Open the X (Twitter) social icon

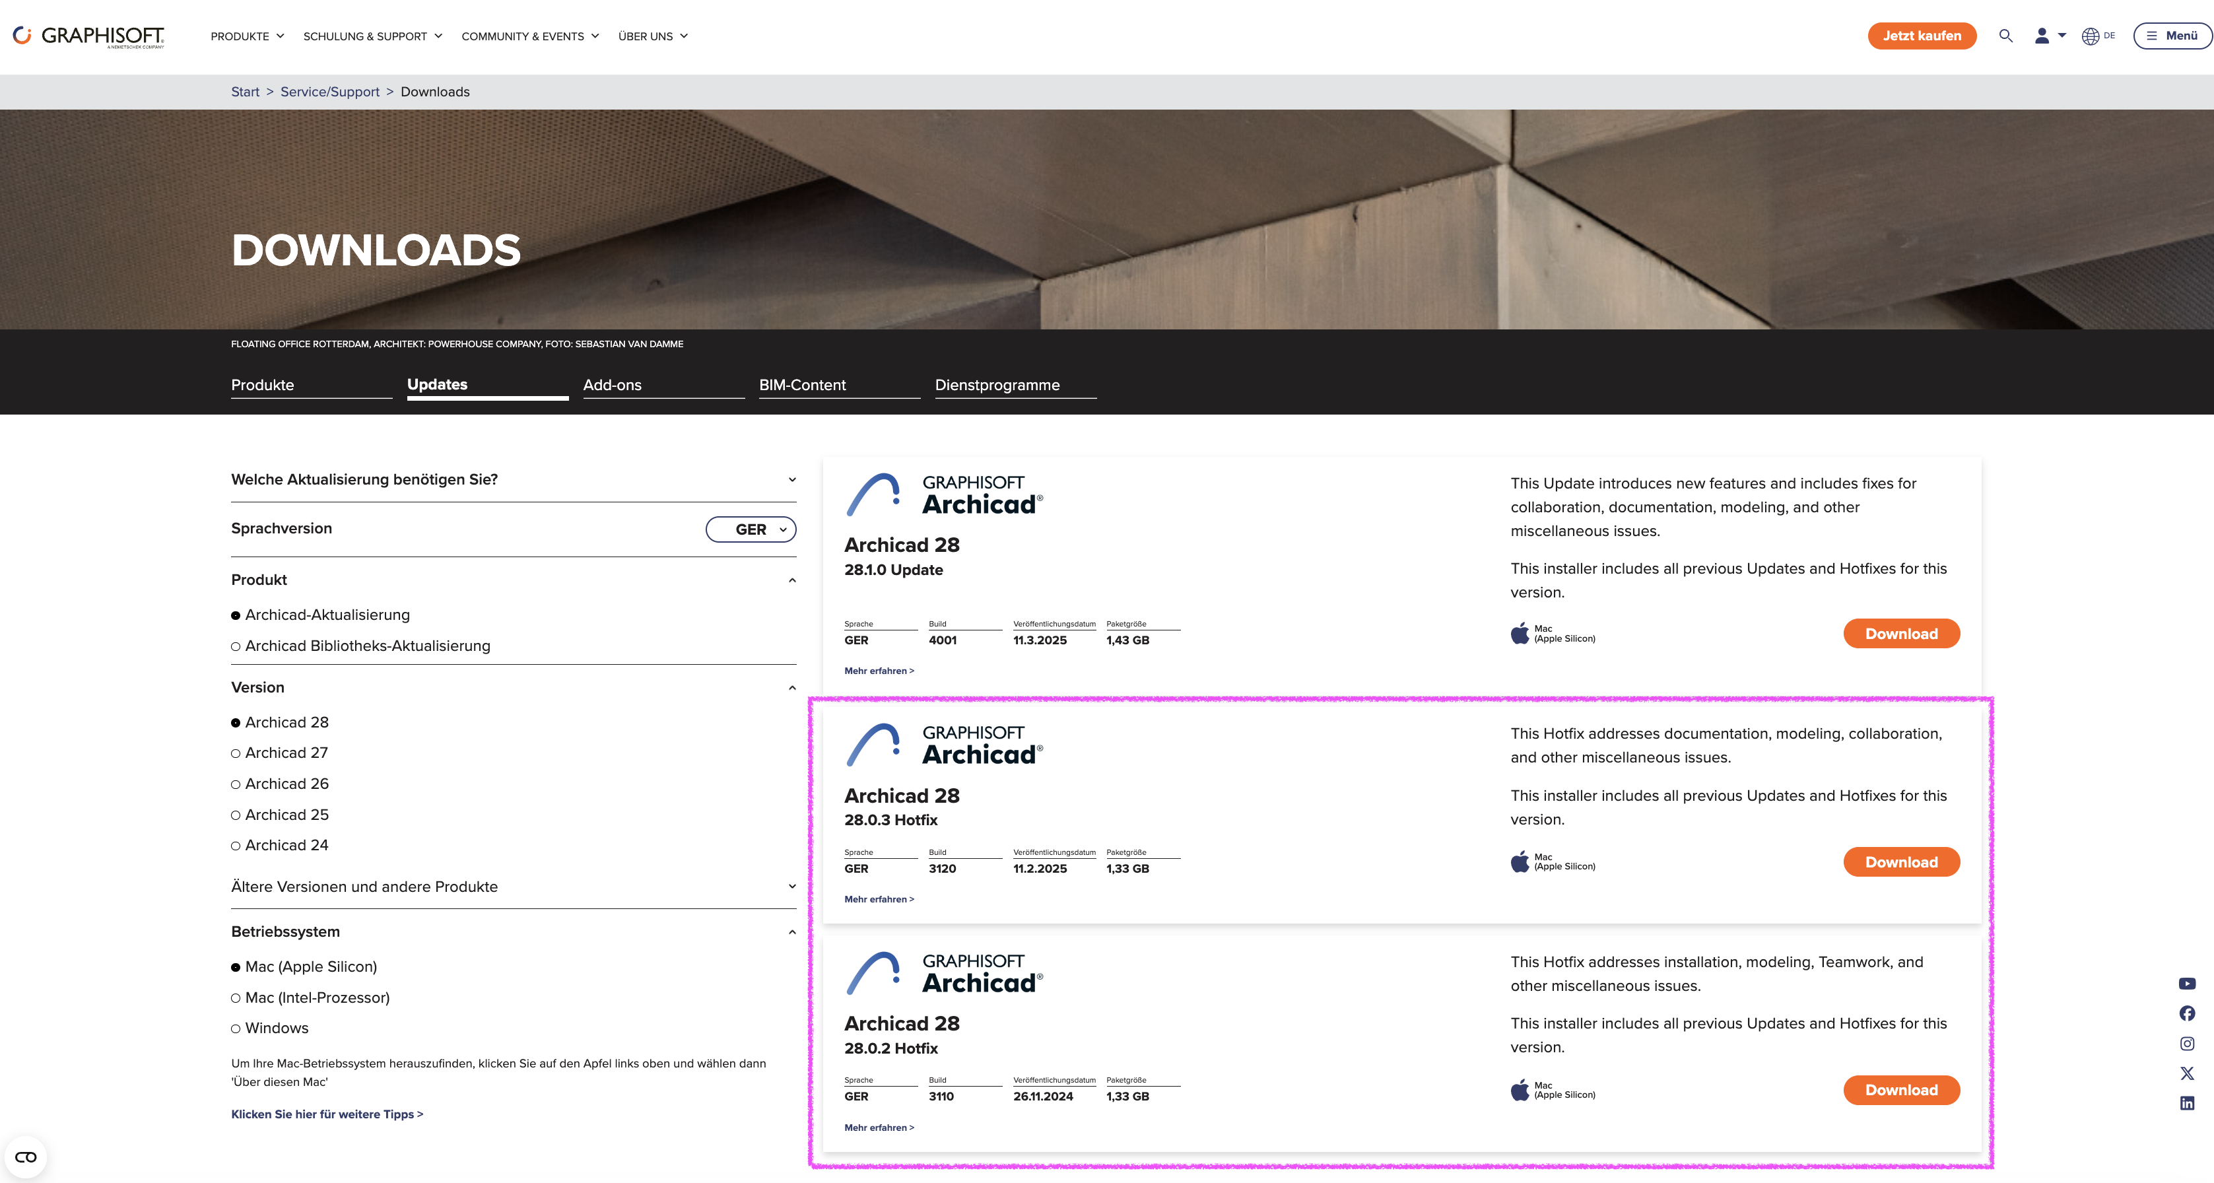[x=2188, y=1074]
